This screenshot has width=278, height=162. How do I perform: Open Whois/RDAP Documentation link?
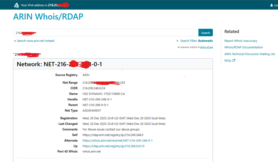click(244, 47)
